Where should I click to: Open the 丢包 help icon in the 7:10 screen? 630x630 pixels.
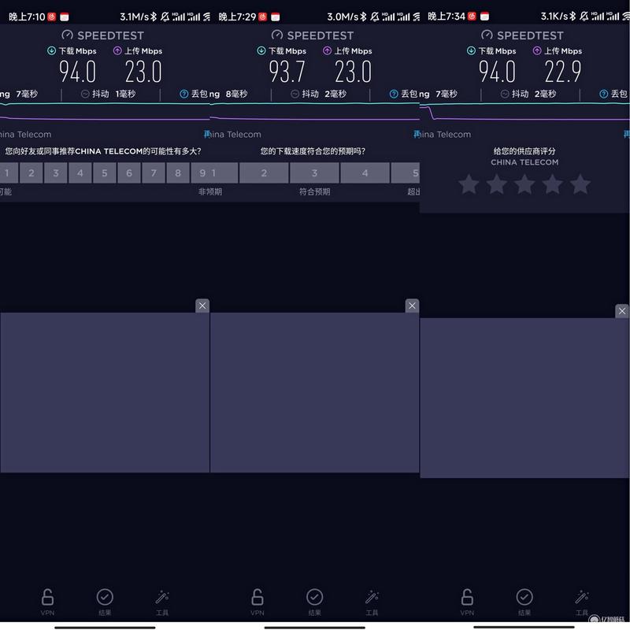(184, 94)
